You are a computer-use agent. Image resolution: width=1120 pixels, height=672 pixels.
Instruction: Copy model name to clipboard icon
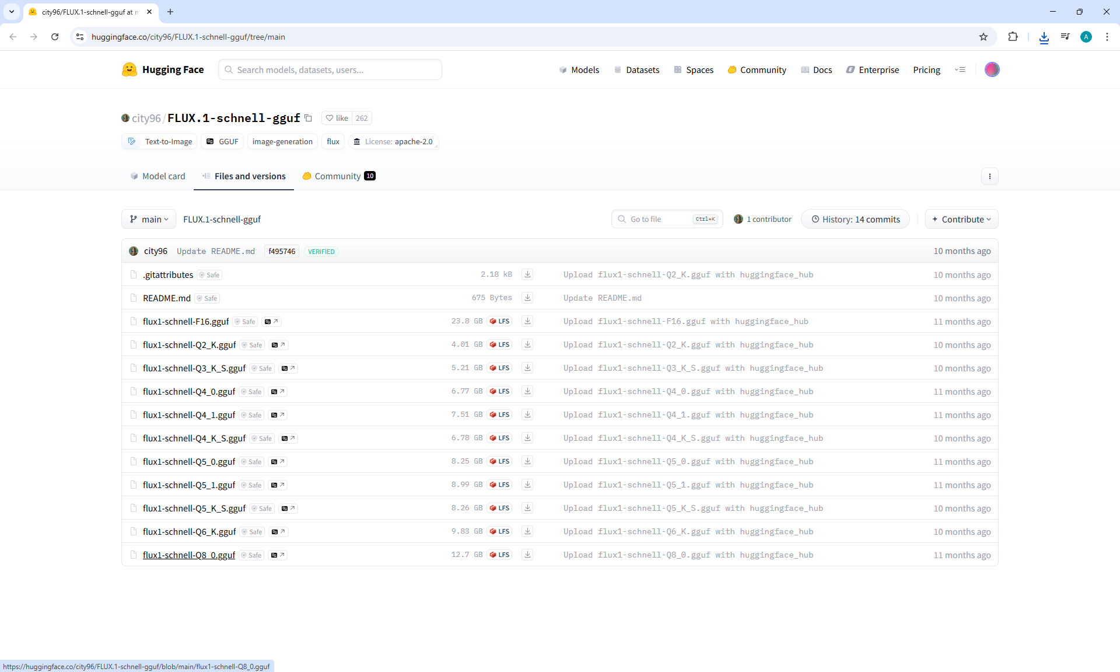[309, 118]
